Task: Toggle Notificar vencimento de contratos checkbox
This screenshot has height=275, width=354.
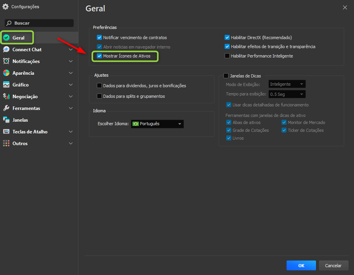Action: tap(99, 38)
